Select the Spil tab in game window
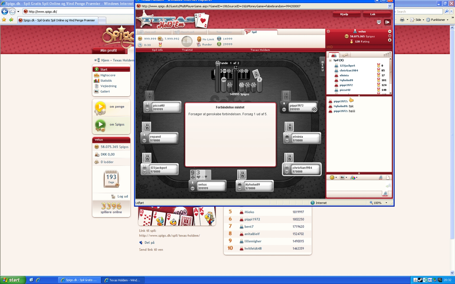The image size is (455, 284). (x=260, y=32)
